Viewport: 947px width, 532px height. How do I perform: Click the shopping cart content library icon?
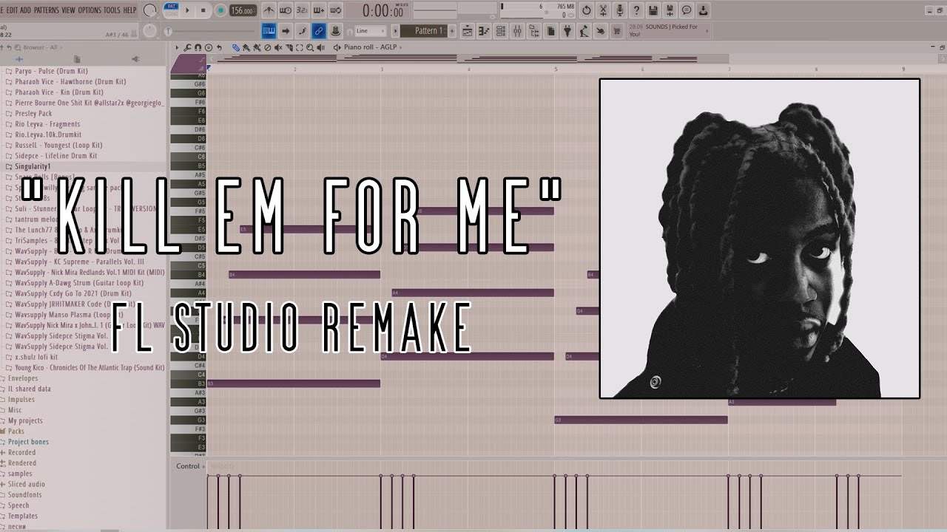617,31
